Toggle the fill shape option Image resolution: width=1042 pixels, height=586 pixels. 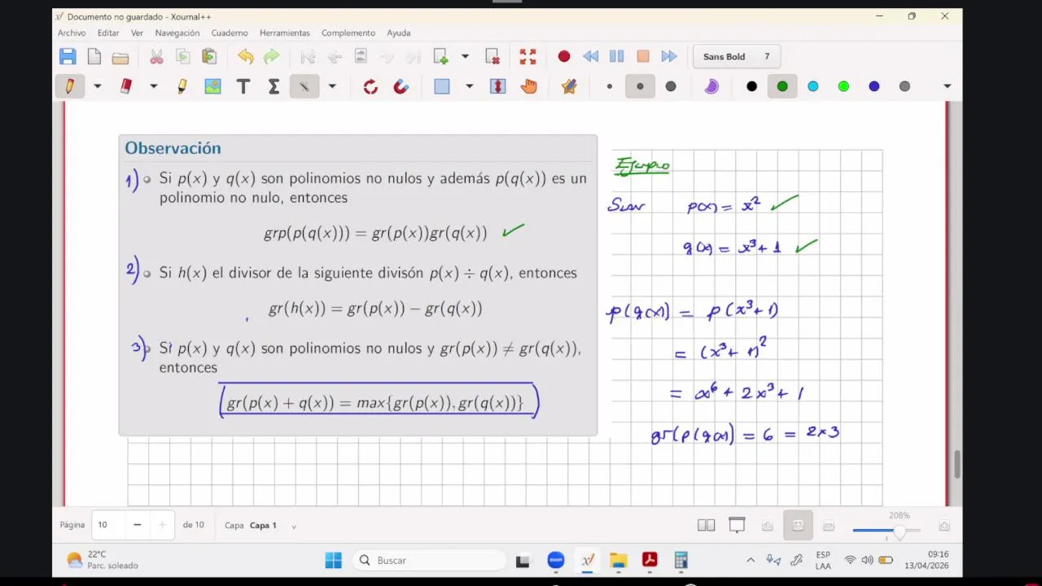pyautogui.click(x=711, y=86)
